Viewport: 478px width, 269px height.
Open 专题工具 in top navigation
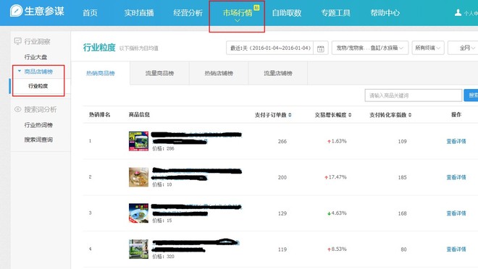335,13
